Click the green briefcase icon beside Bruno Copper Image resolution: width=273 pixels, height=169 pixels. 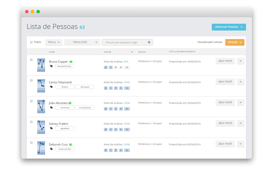click(71, 62)
